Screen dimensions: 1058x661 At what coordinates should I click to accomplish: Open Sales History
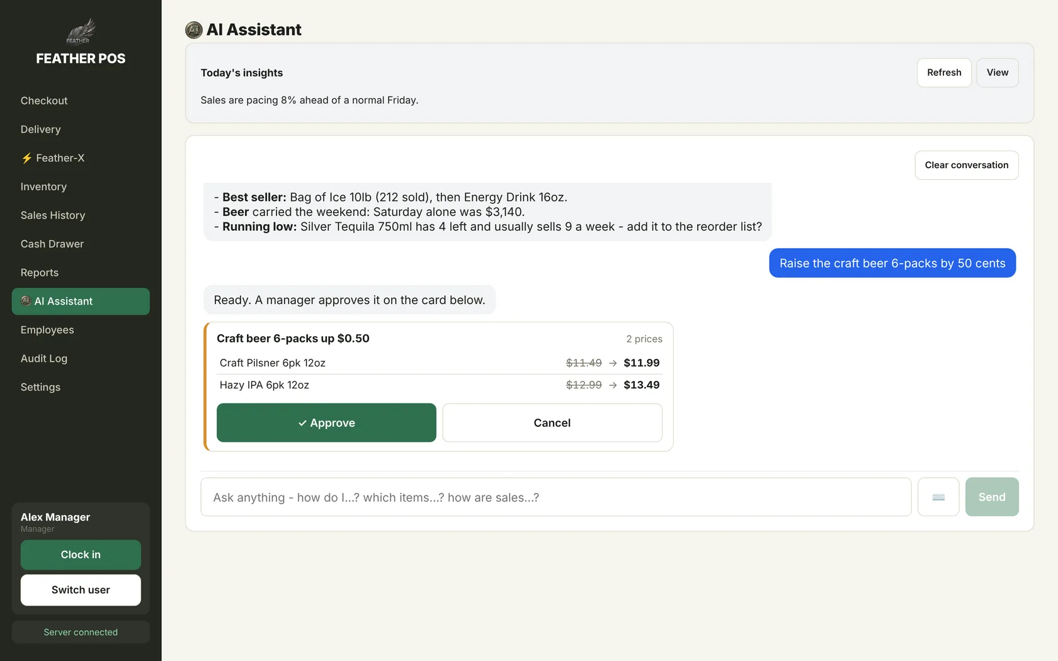point(81,215)
